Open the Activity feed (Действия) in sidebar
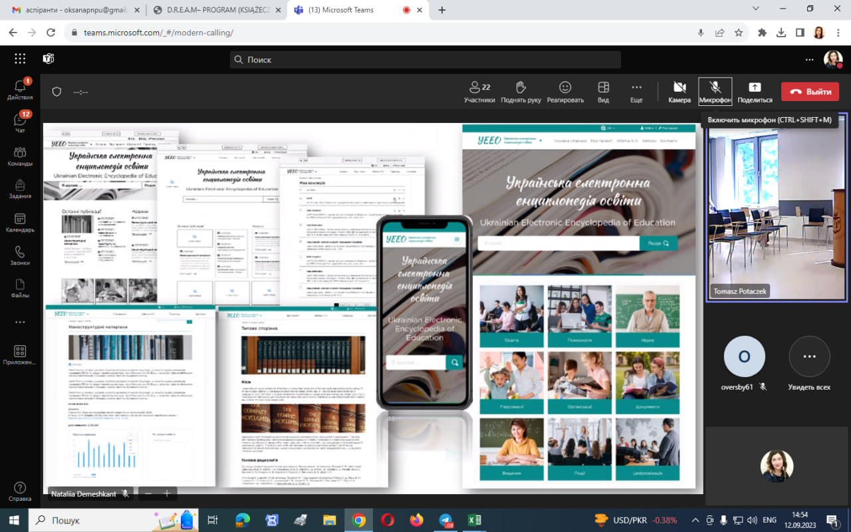Image resolution: width=851 pixels, height=532 pixels. (20, 89)
